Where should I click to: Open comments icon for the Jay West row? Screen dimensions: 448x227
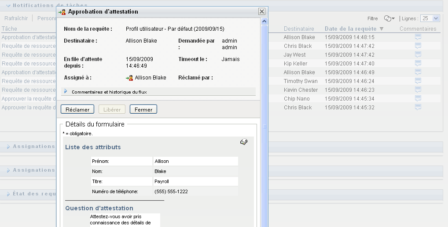click(418, 54)
